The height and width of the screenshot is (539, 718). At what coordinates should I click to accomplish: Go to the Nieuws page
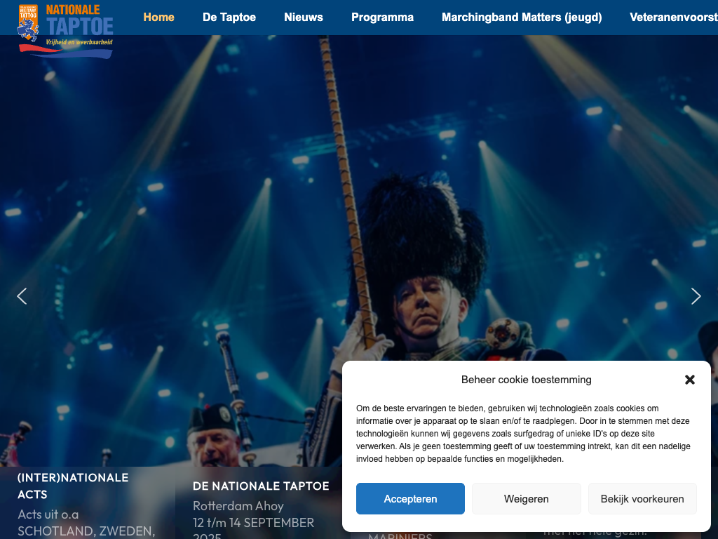click(303, 18)
